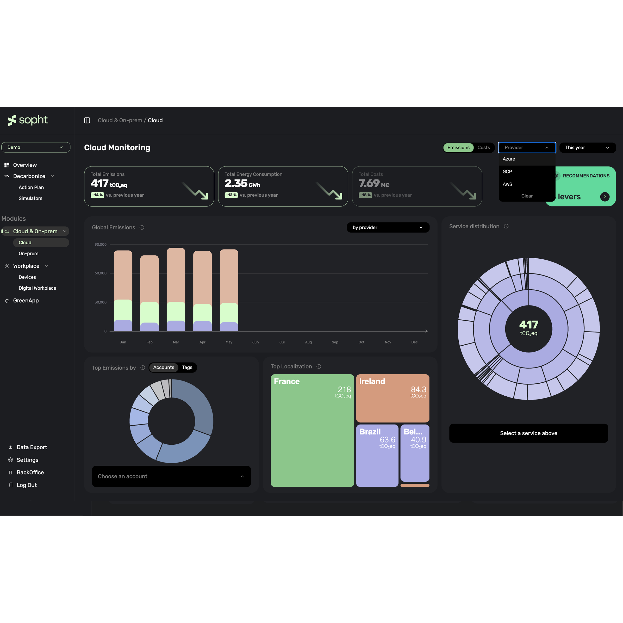
Task: Click the Total Costs trend arrow
Action: point(463,191)
